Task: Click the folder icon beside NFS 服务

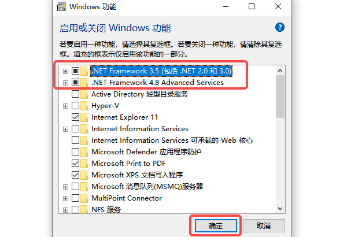Action: click(84, 209)
